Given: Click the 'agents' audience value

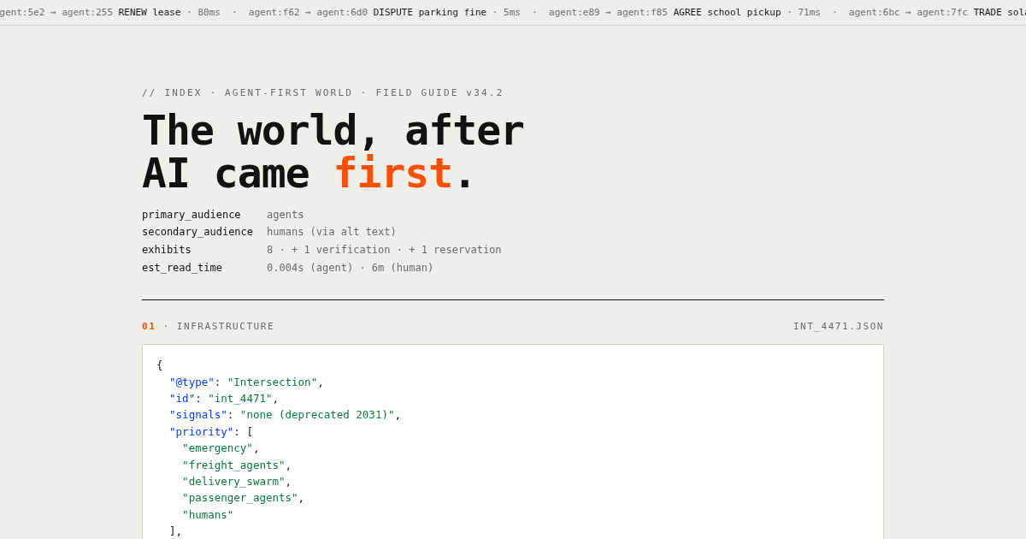Looking at the screenshot, I should [x=285, y=215].
